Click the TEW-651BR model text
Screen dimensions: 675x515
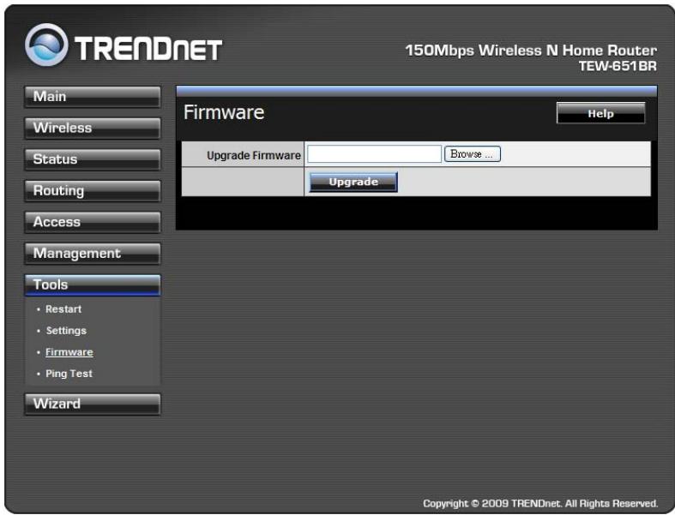[x=618, y=66]
